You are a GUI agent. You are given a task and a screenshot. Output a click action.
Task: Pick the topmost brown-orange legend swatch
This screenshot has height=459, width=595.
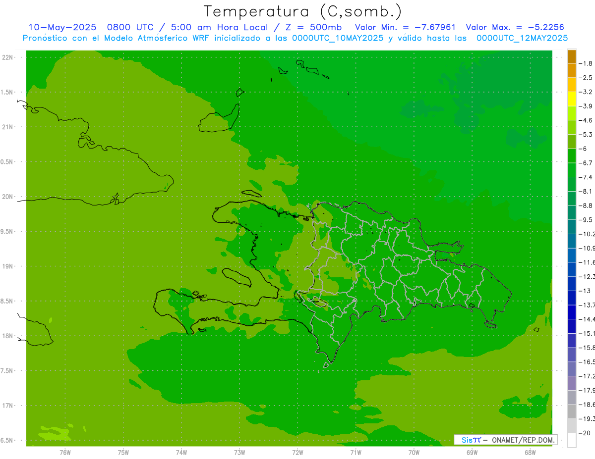pos(572,56)
